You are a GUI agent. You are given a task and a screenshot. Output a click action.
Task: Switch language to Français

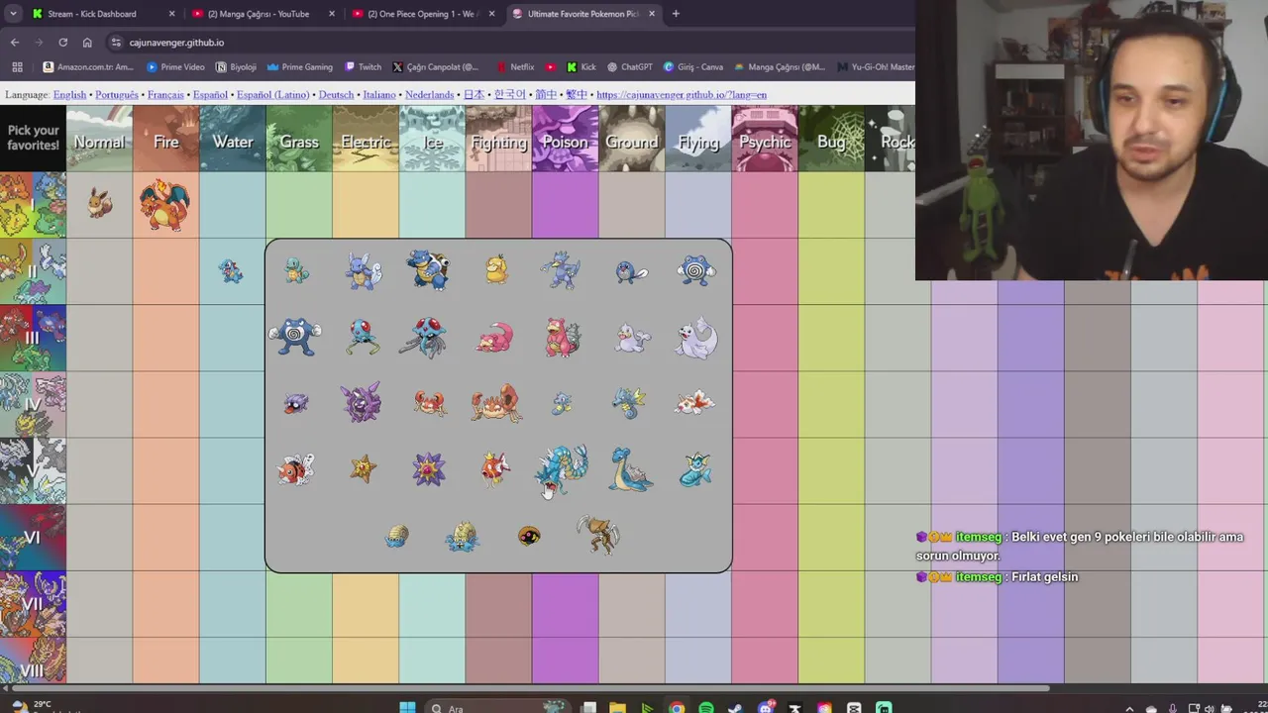pos(165,95)
